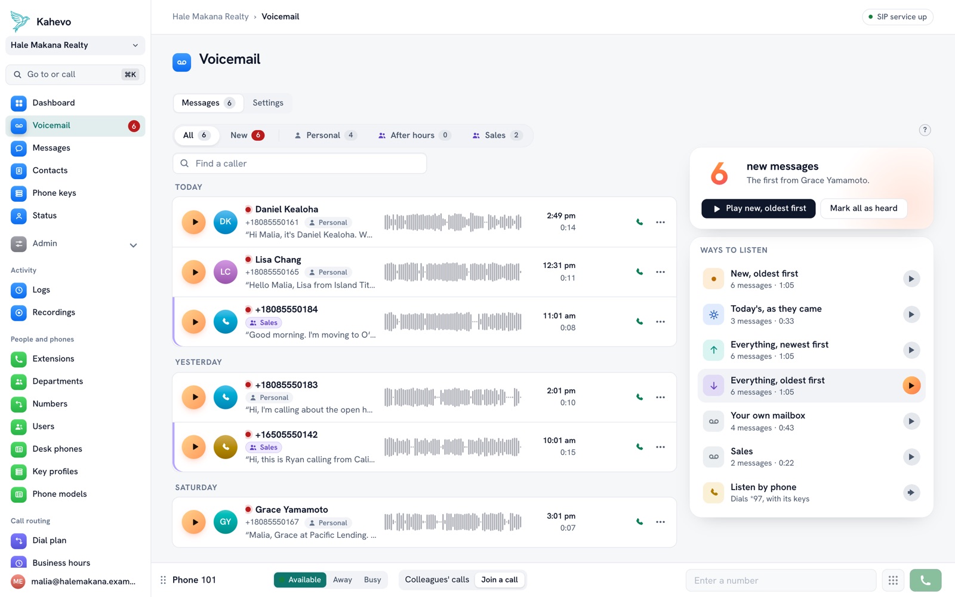This screenshot has width=955, height=597.
Task: Open Hale Makana Realty organization dropdown
Action: click(x=75, y=45)
